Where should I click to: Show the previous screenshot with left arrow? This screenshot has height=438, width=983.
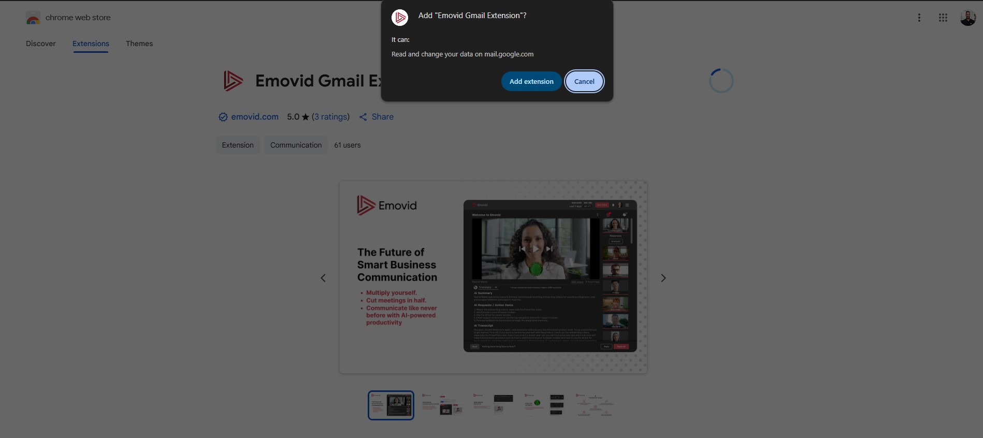323,278
